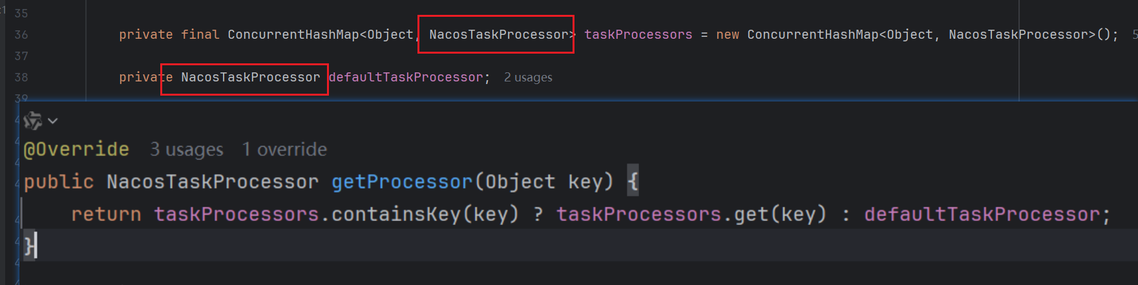Click line number 36 in the gutter

coord(21,35)
